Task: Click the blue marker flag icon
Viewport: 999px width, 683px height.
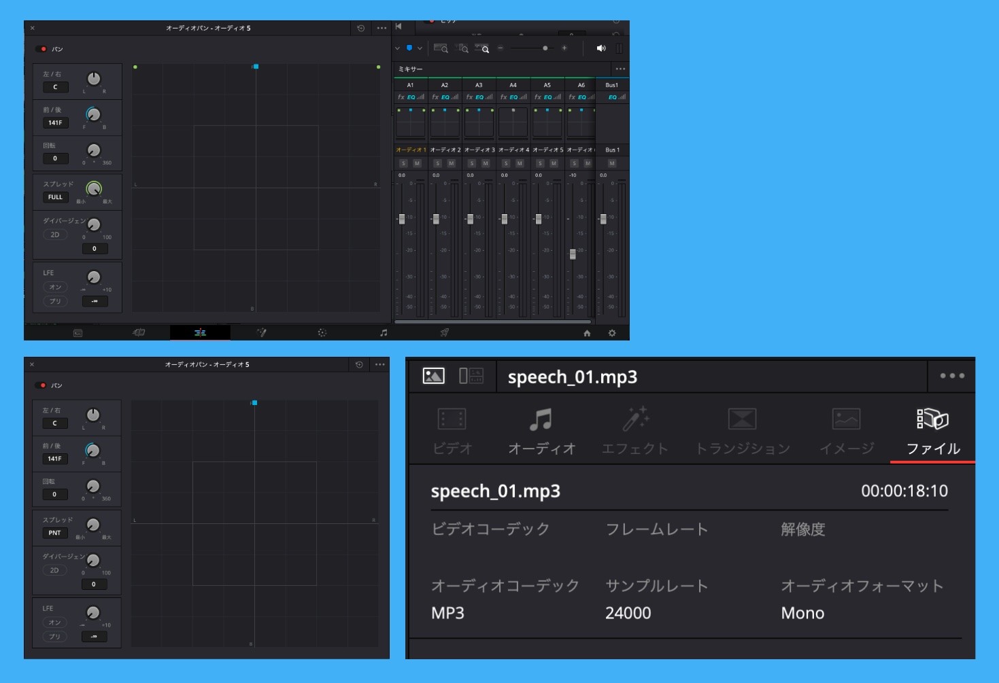Action: point(409,48)
